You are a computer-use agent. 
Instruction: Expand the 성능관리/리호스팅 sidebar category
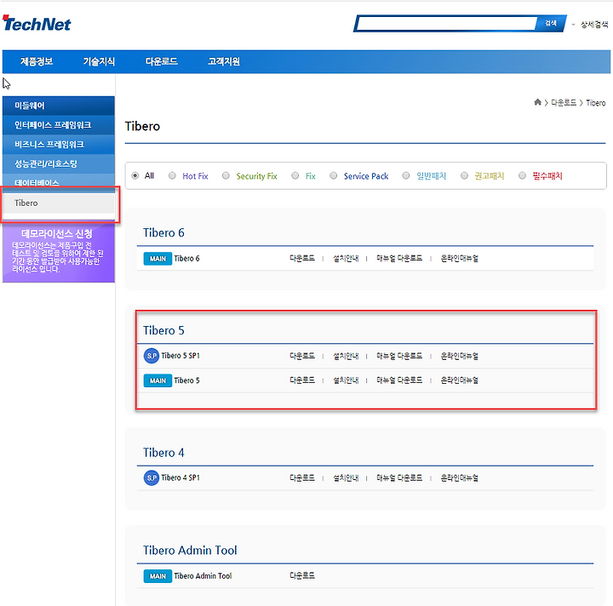59,163
